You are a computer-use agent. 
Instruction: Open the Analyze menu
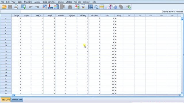[x=37, y=2]
